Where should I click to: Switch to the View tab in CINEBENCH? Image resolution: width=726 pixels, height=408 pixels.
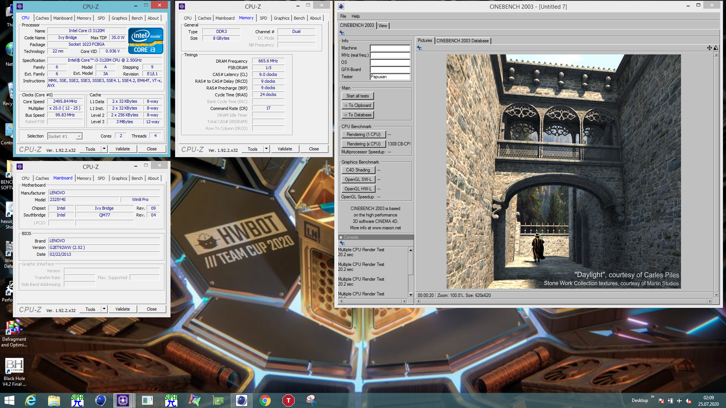coord(383,26)
